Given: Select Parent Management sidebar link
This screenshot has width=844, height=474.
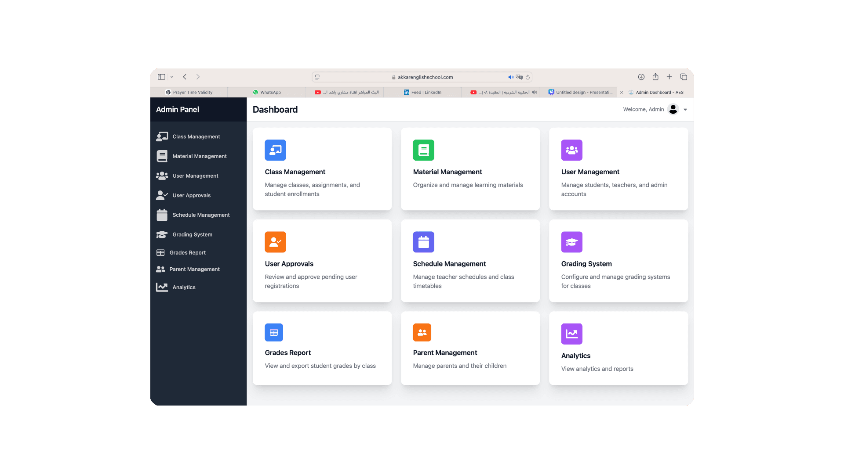Looking at the screenshot, I should [194, 269].
